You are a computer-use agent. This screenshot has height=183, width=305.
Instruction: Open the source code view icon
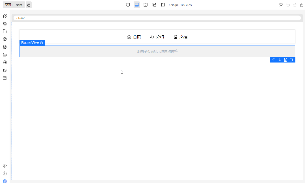5,166
